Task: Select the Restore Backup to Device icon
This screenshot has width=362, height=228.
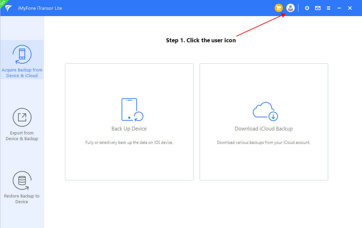Action: point(22,180)
